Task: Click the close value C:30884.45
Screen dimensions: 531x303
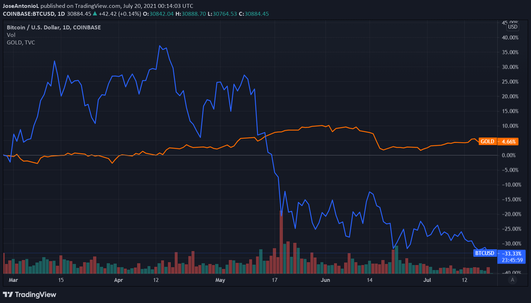Action: click(x=254, y=14)
